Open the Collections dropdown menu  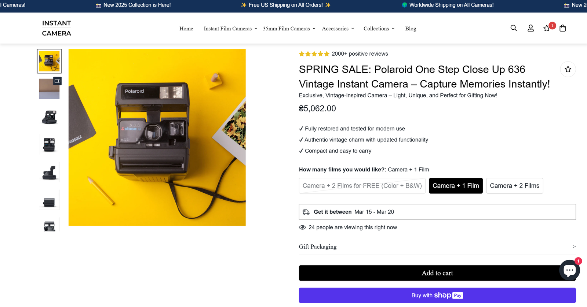(379, 29)
